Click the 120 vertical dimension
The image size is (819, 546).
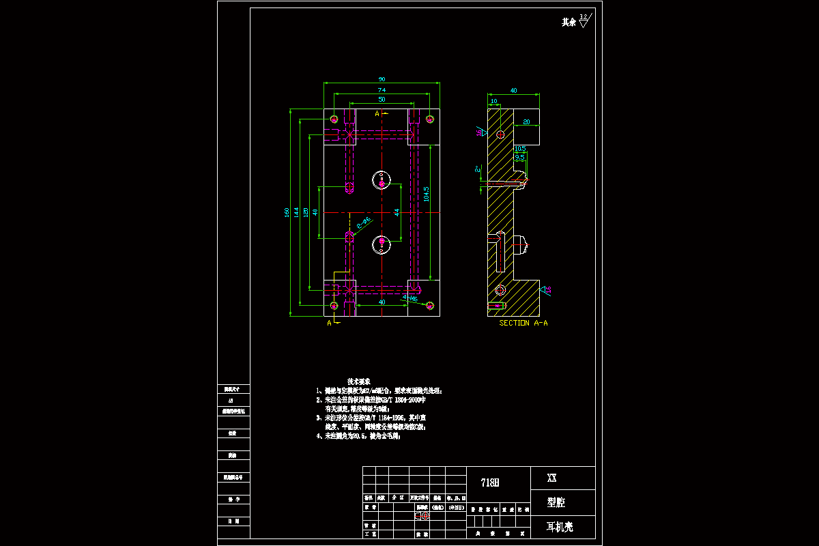pyautogui.click(x=306, y=212)
